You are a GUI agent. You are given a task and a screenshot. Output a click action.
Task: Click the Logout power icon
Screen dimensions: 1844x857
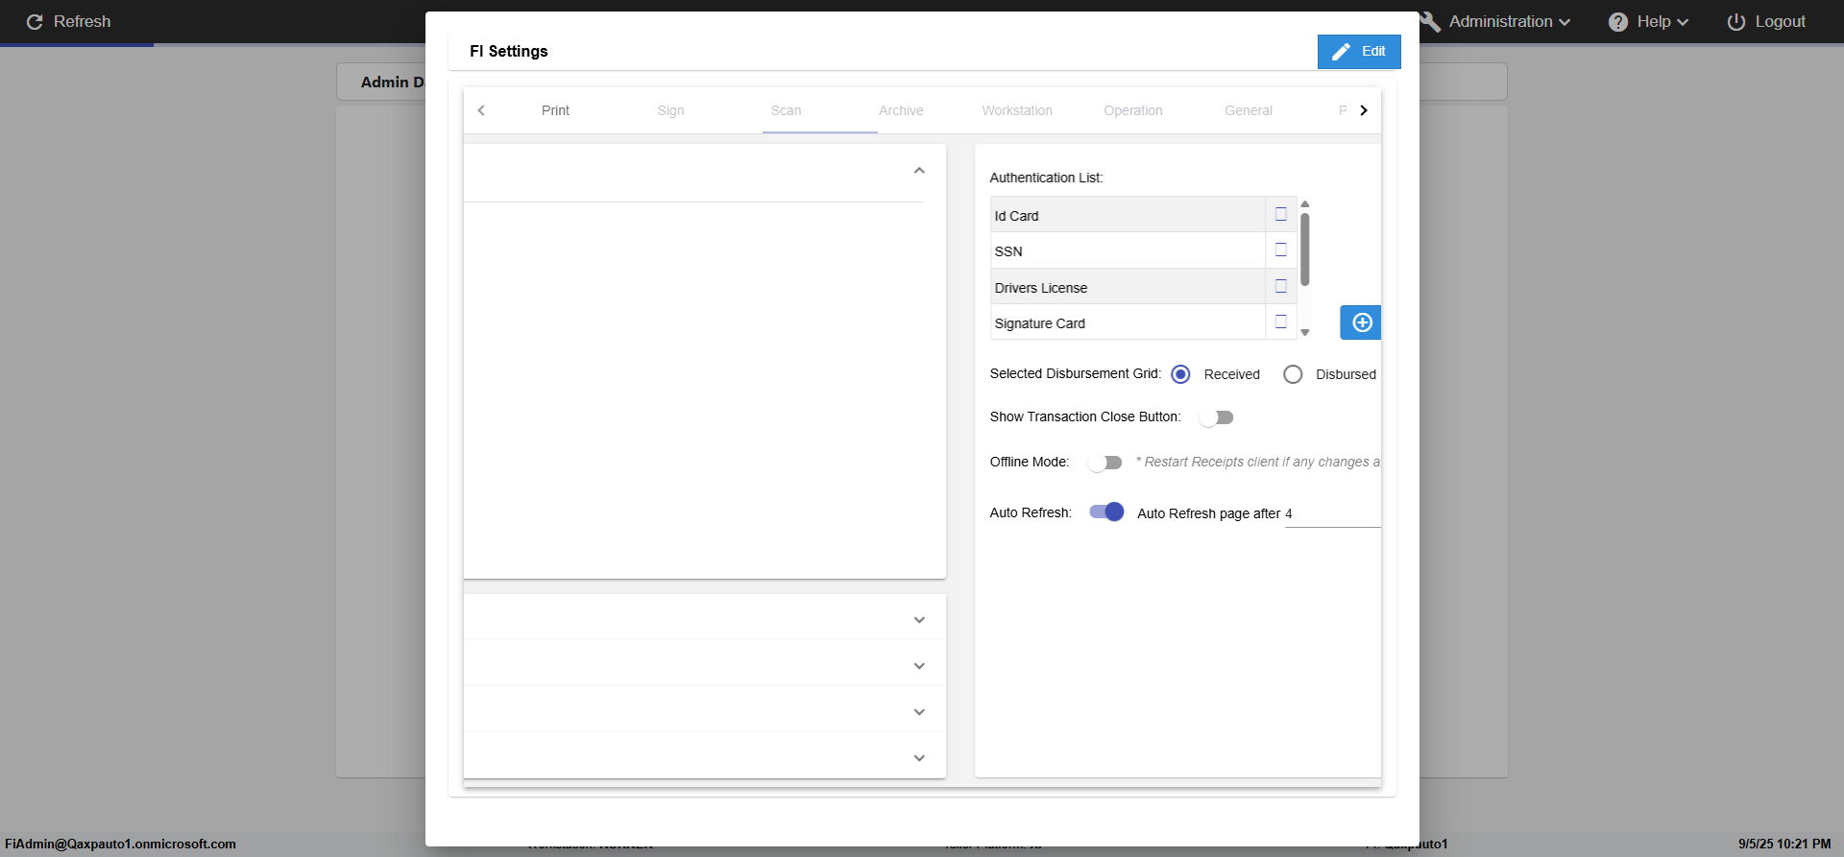point(1736,22)
